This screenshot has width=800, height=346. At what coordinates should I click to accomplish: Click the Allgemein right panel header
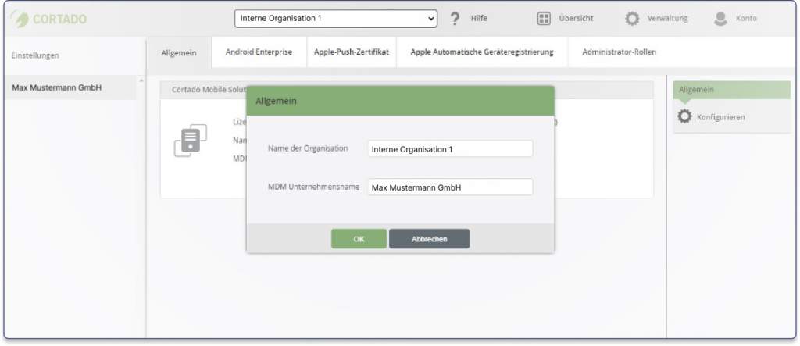pyautogui.click(x=731, y=90)
